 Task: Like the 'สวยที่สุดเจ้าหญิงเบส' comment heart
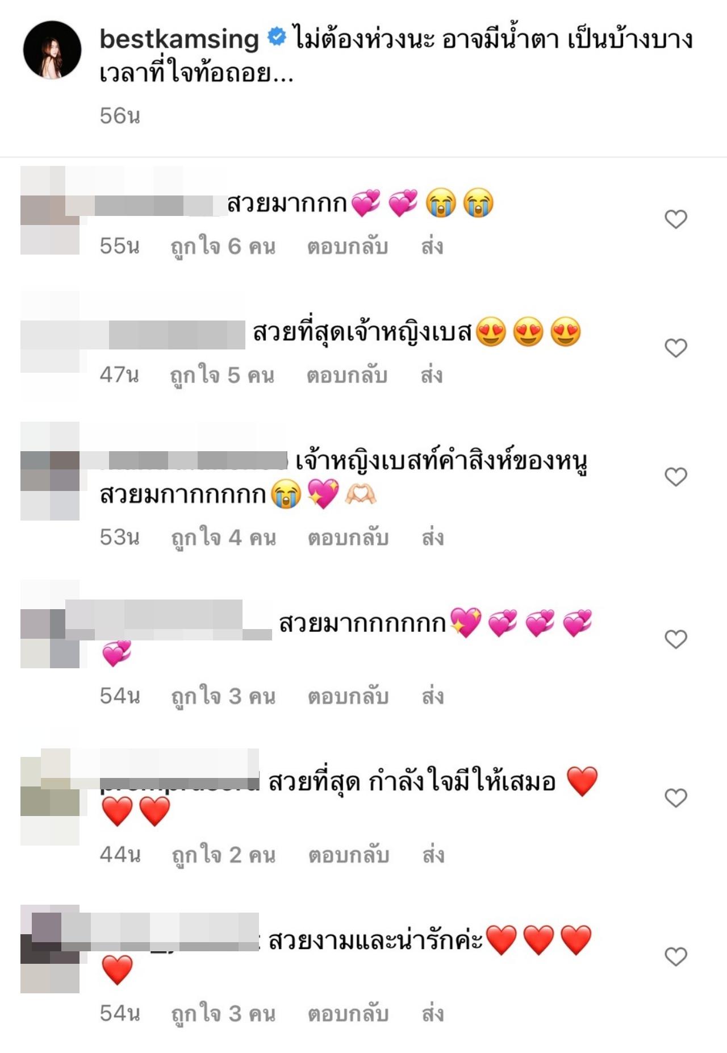pyautogui.click(x=676, y=347)
